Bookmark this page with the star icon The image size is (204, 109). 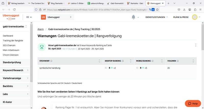(x=158, y=10)
